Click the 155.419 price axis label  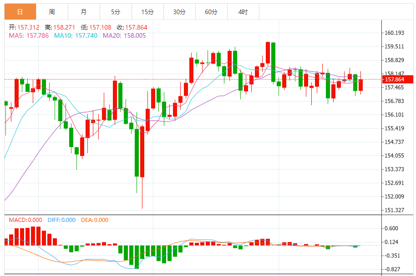pyautogui.click(x=394, y=128)
